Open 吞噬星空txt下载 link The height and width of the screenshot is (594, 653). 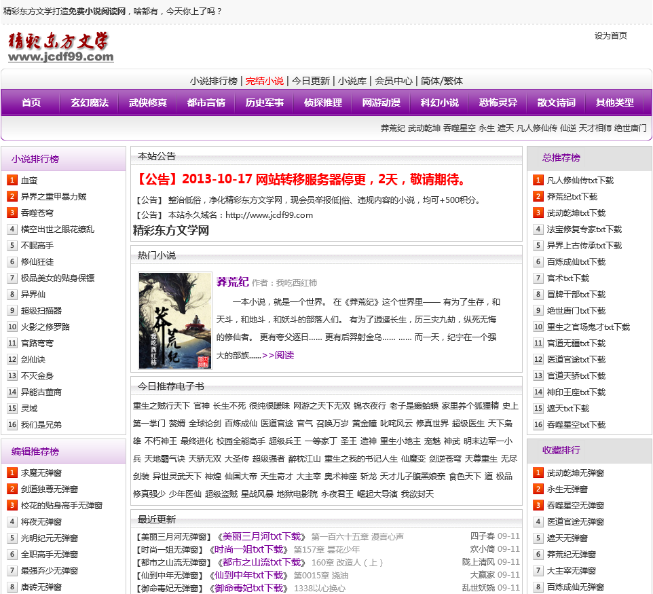[x=576, y=424]
